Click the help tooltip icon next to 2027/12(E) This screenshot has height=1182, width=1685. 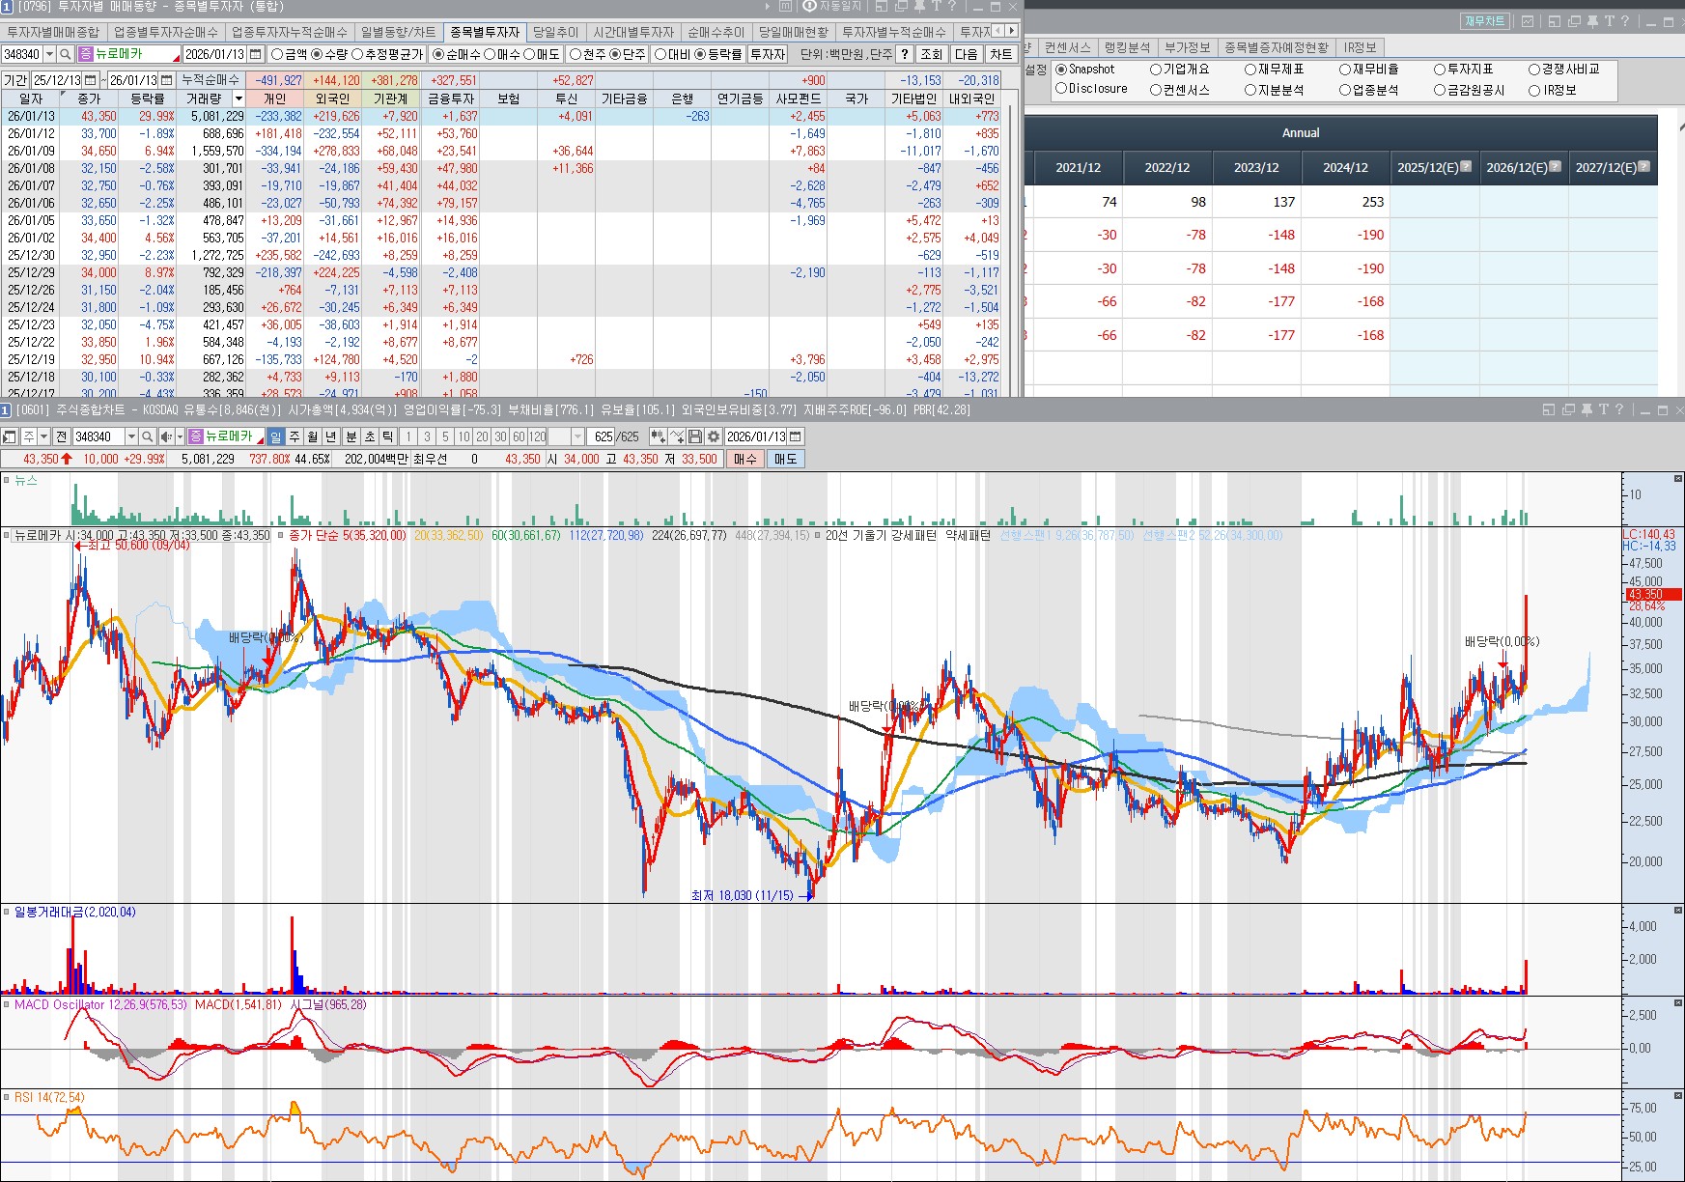pos(1644,166)
